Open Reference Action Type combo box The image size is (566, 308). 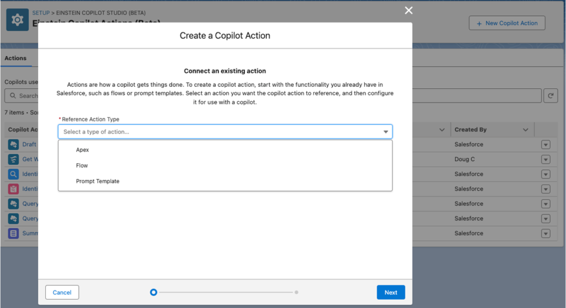(x=225, y=131)
